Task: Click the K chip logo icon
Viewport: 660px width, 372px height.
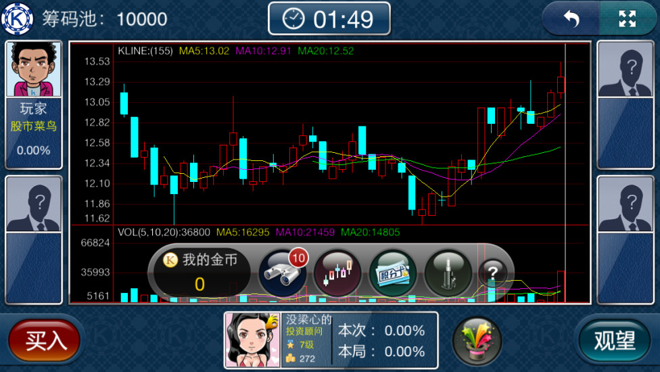Action: (18, 18)
